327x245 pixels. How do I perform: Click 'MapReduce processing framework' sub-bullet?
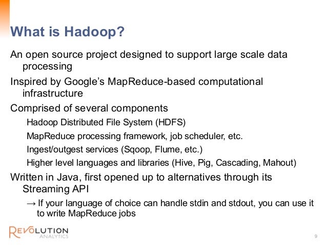point(135,136)
